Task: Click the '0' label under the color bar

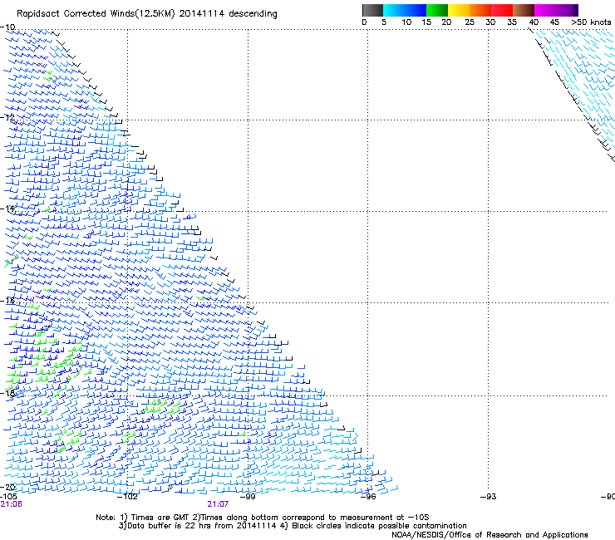Action: pos(364,22)
